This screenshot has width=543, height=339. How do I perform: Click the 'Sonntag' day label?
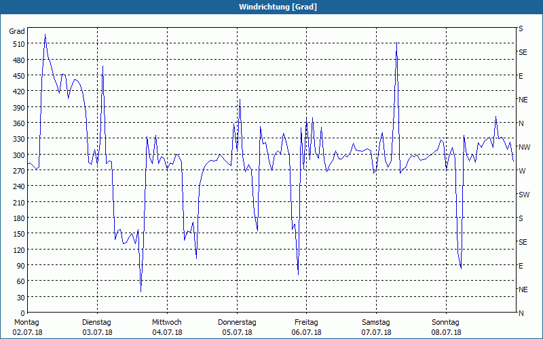tap(445, 323)
